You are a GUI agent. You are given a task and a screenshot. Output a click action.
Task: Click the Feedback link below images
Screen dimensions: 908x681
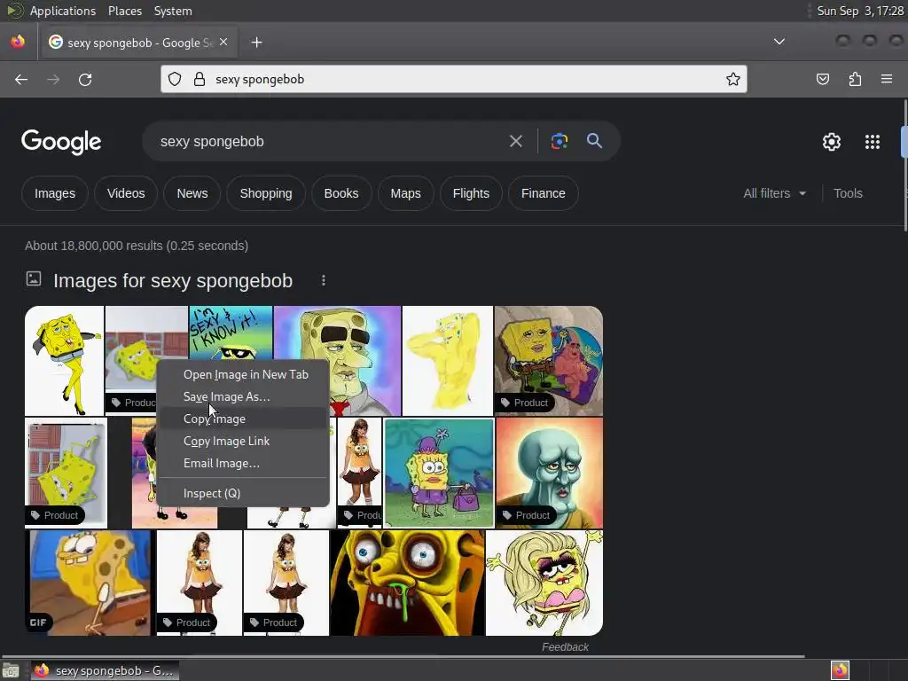pos(565,647)
